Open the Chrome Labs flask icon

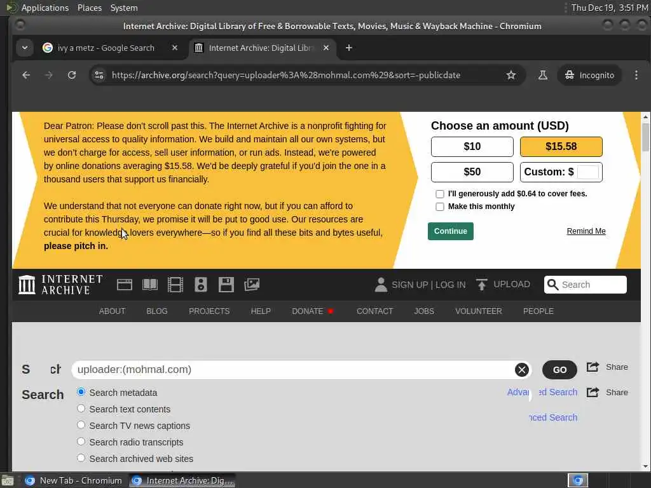tap(543, 75)
